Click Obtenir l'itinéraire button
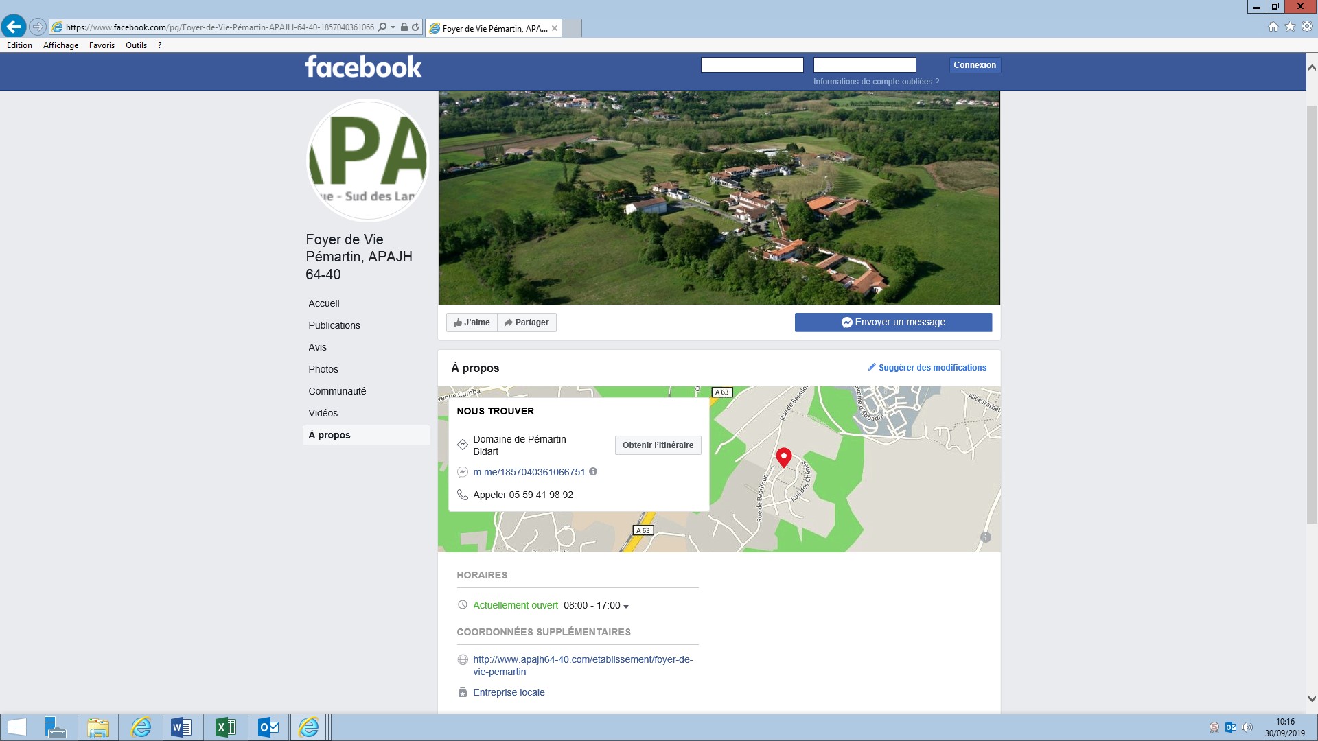This screenshot has width=1318, height=741. (658, 445)
